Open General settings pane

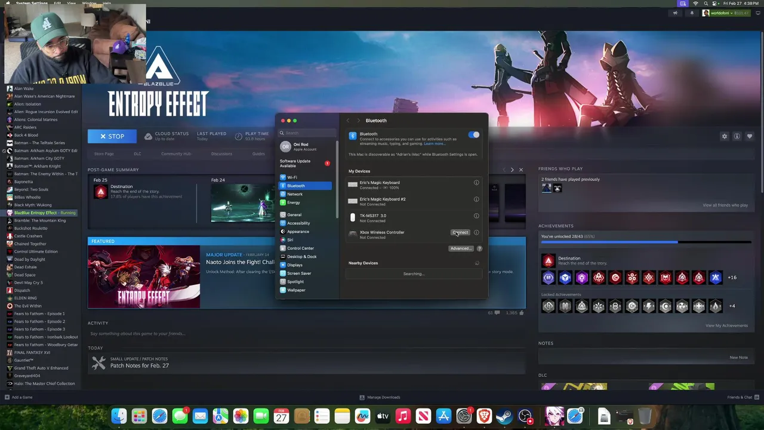point(306,214)
